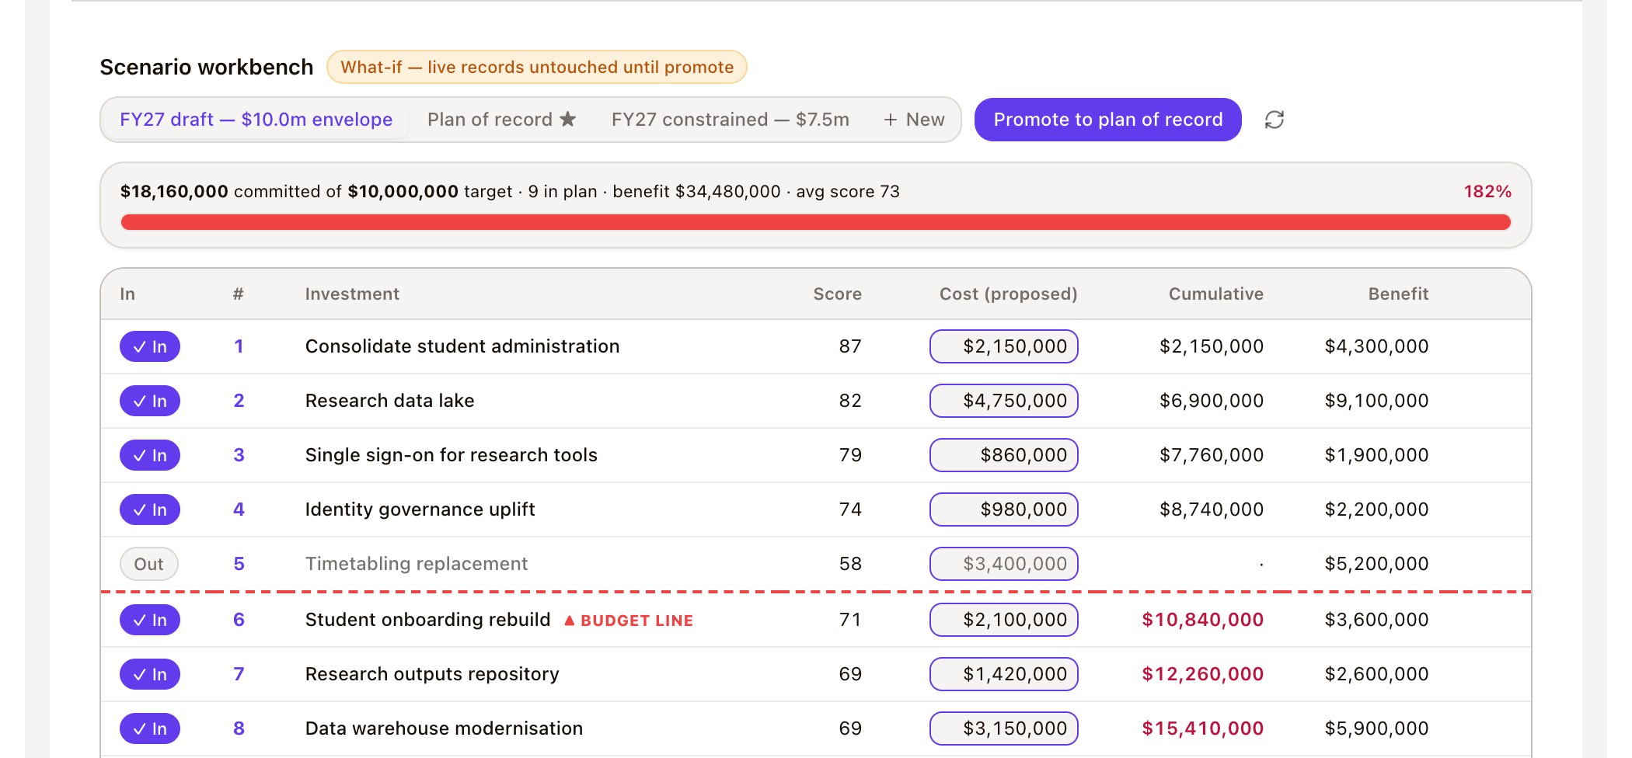Click the red committed budget progress bar

816,222
